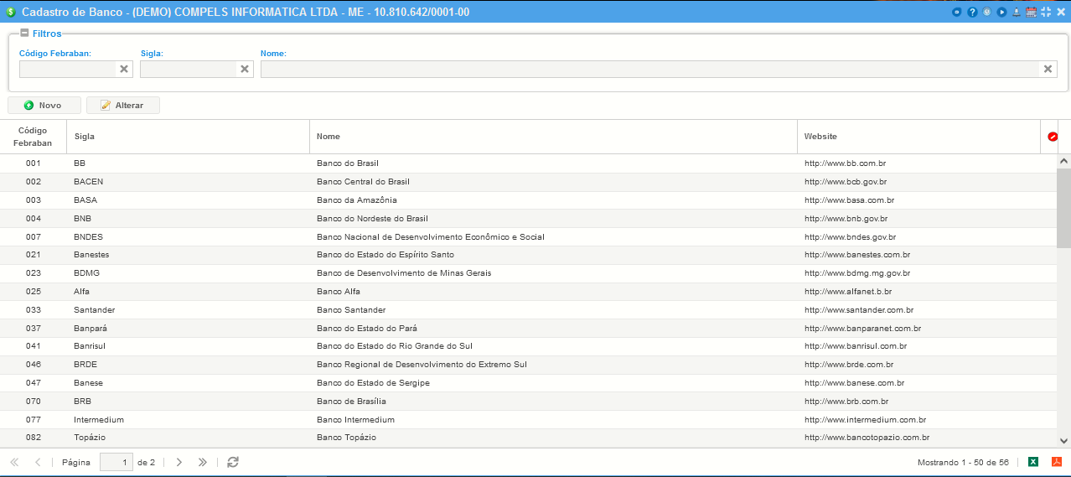
Task: Click the BDMG sigla cell
Action: click(189, 273)
